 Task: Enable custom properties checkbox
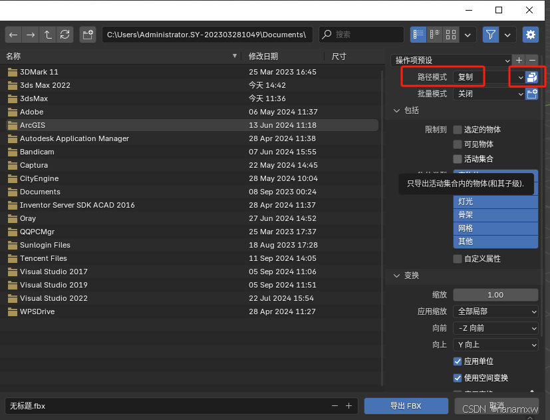458,259
